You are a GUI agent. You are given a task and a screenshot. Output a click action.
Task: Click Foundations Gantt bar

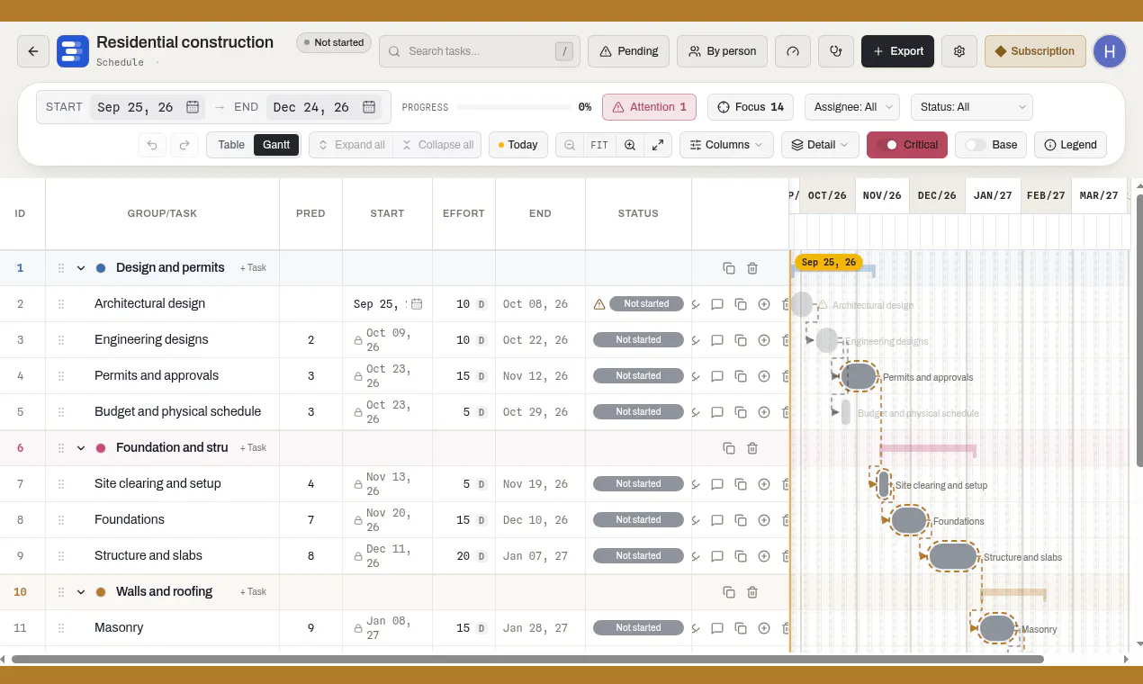point(909,520)
